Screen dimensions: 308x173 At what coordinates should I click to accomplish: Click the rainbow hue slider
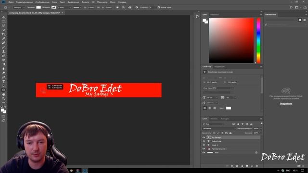pyautogui.click(x=258, y=40)
